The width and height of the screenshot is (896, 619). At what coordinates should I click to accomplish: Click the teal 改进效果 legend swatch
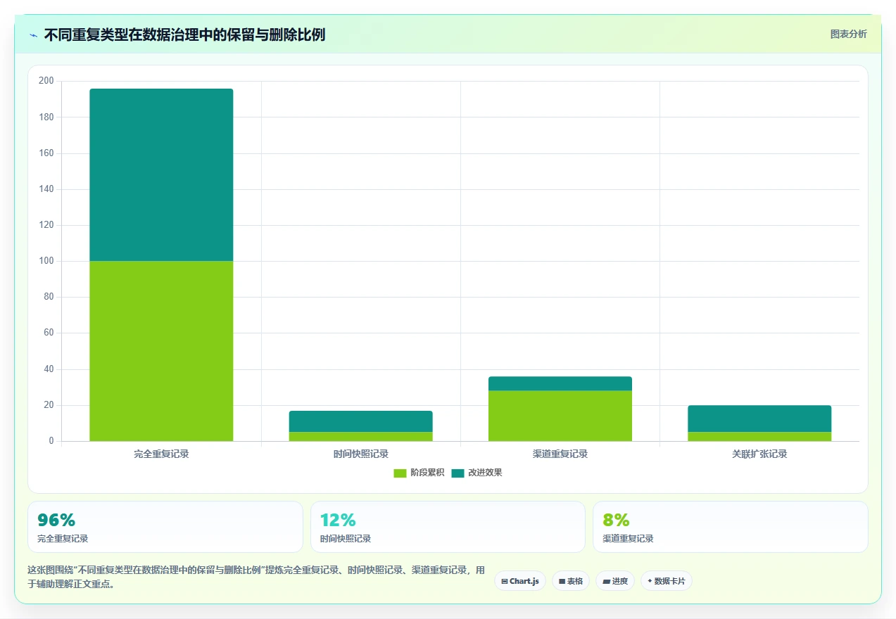click(458, 473)
